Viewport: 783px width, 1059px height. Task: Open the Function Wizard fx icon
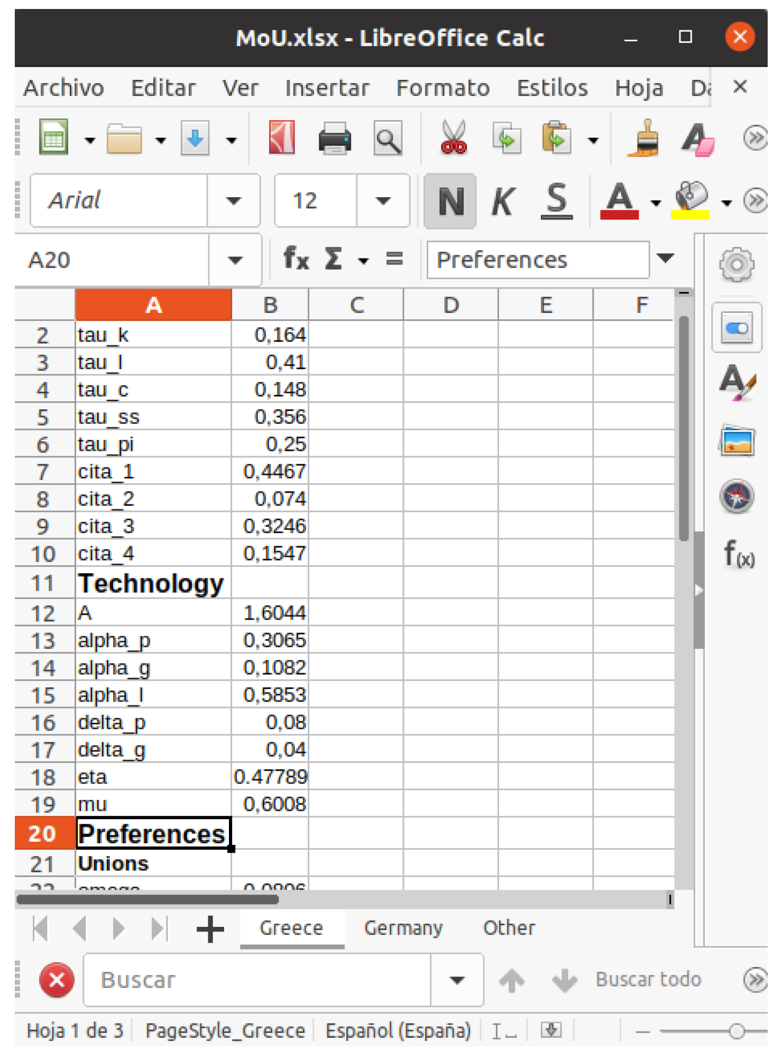pyautogui.click(x=296, y=259)
